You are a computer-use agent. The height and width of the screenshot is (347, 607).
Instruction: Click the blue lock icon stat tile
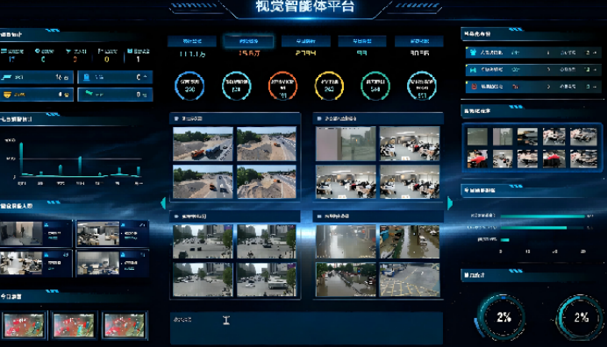[115, 77]
